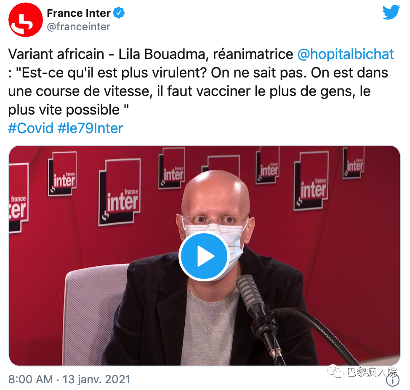Click the info icon below the video
The image size is (410, 390).
tap(392, 381)
